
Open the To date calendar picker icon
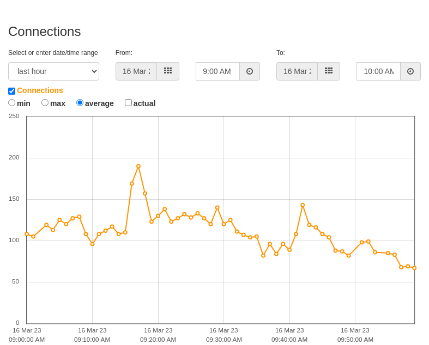click(x=329, y=71)
